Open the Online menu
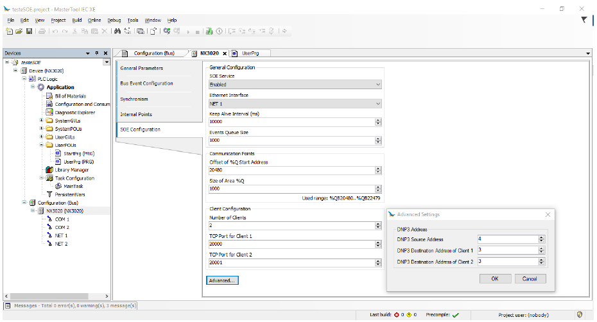 (94, 20)
